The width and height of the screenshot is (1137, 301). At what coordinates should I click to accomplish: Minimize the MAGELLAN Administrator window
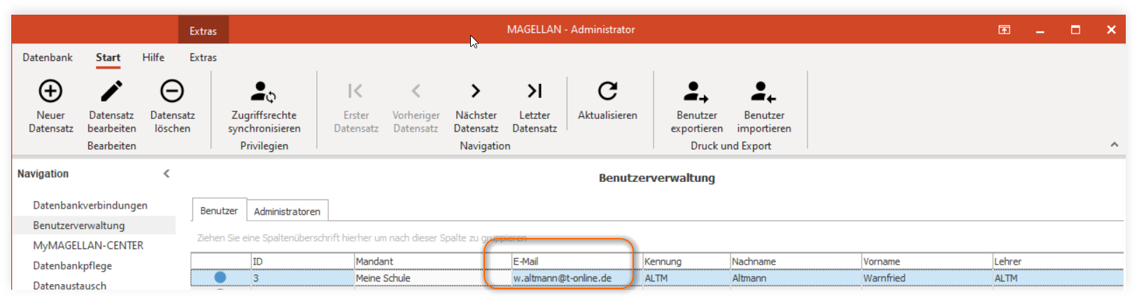pos(1040,30)
